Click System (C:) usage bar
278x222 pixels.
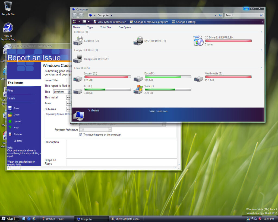click(x=108, y=77)
